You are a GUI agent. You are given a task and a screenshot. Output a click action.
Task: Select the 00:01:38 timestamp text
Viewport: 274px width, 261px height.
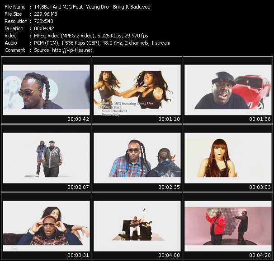[260, 119]
